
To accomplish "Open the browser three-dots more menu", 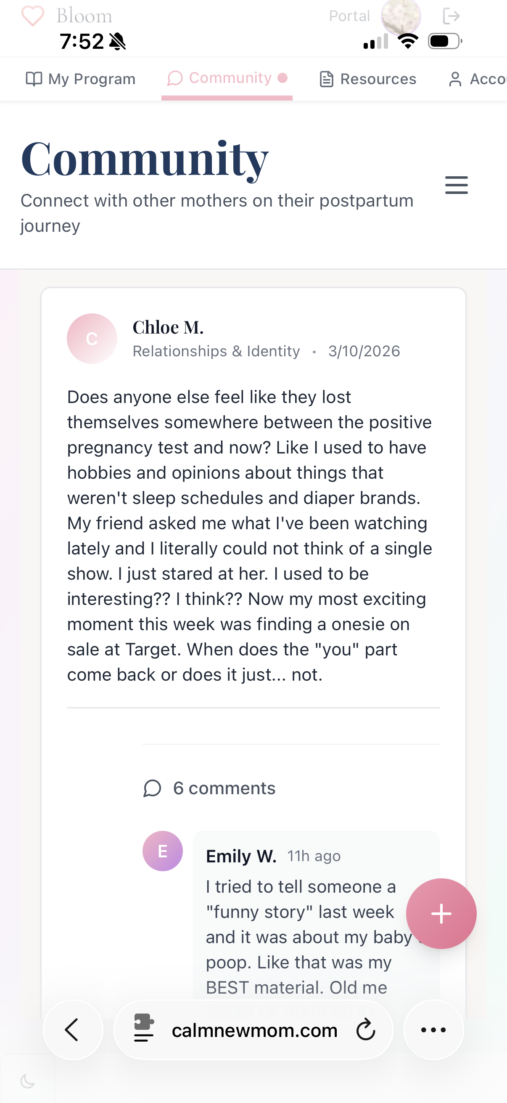I will pos(433,1030).
